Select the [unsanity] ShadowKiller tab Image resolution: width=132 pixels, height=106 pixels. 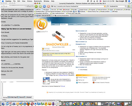pyautogui.click(x=62, y=16)
